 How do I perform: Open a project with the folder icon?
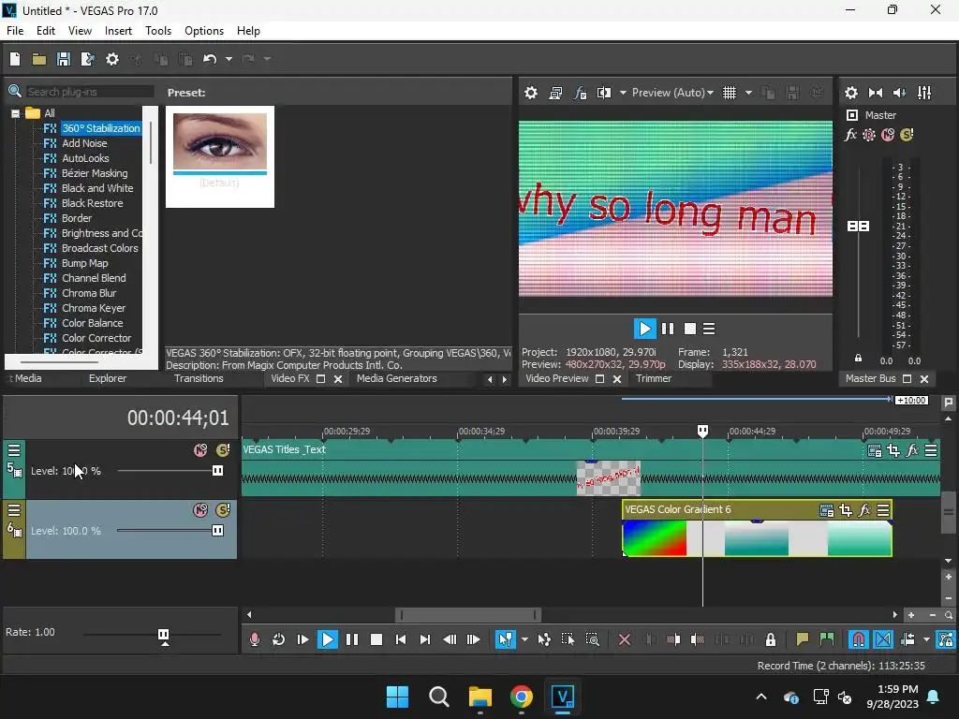point(39,59)
